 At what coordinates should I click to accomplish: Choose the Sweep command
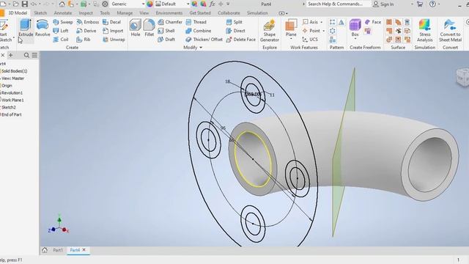(63, 22)
